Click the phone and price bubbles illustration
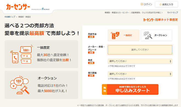The height and width of the screenshot is (107, 181). pyautogui.click(x=21, y=54)
